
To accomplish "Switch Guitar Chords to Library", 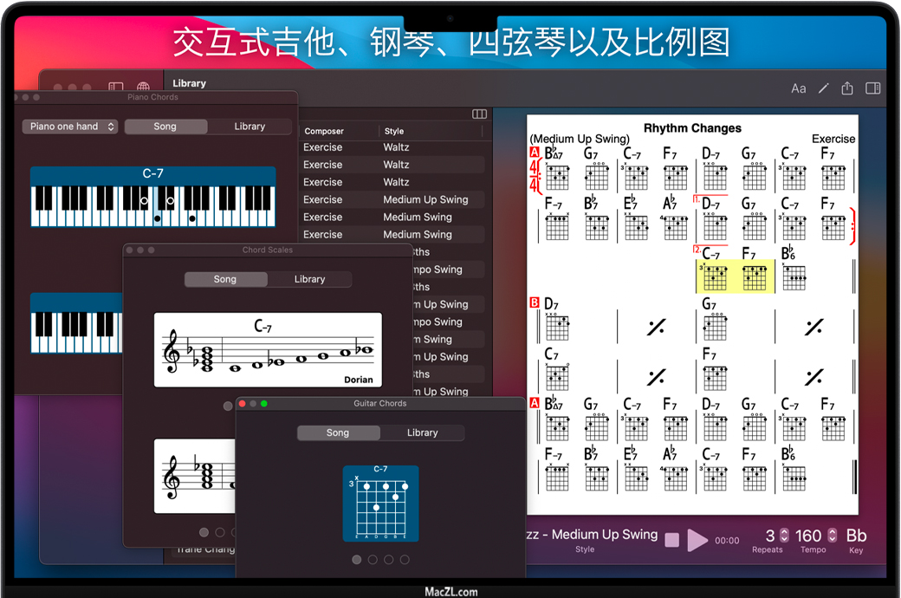I will [422, 432].
